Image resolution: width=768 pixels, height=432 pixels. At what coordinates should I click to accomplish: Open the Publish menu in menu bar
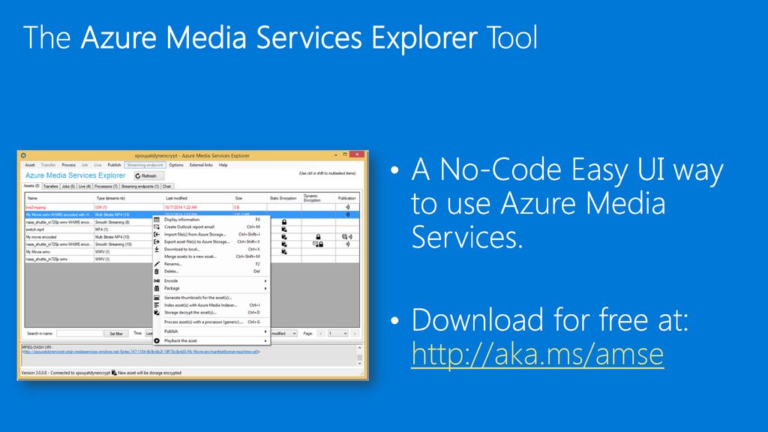point(114,165)
